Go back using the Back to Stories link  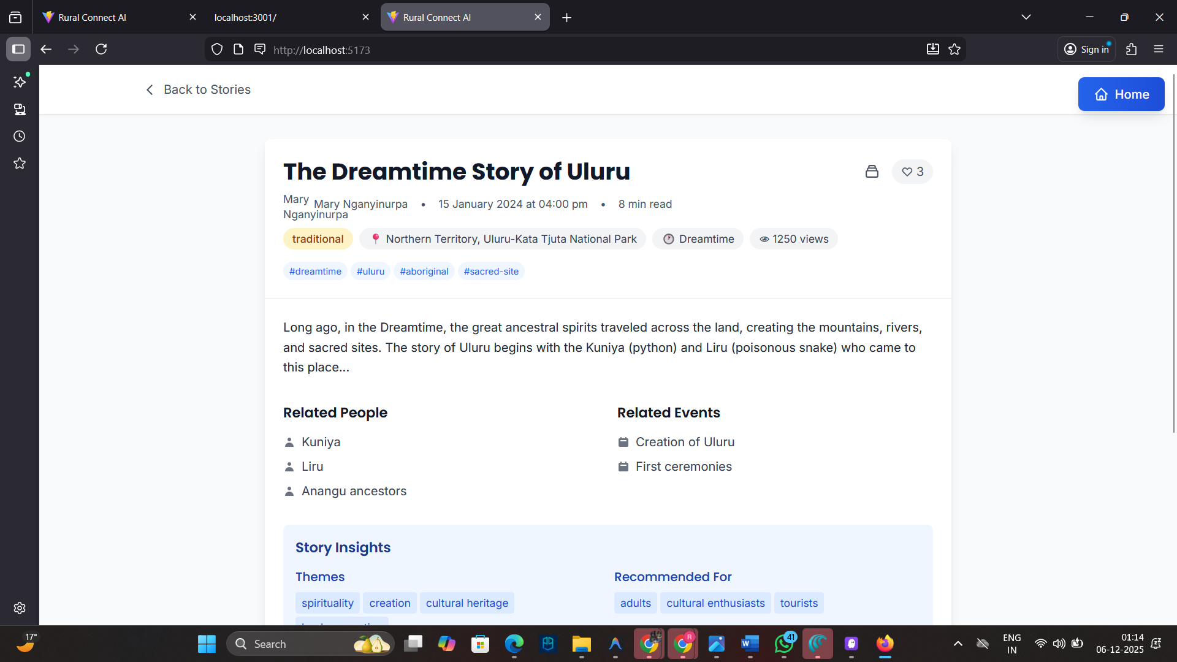click(198, 89)
